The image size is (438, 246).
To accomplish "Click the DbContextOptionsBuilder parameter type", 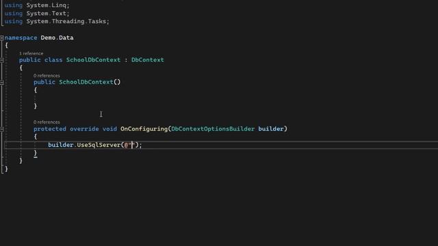I will (x=213, y=129).
